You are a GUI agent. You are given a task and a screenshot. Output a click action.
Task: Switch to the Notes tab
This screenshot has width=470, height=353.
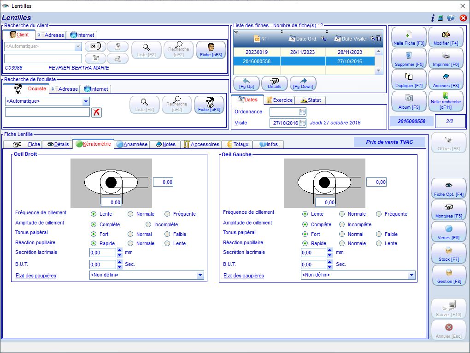coord(165,144)
